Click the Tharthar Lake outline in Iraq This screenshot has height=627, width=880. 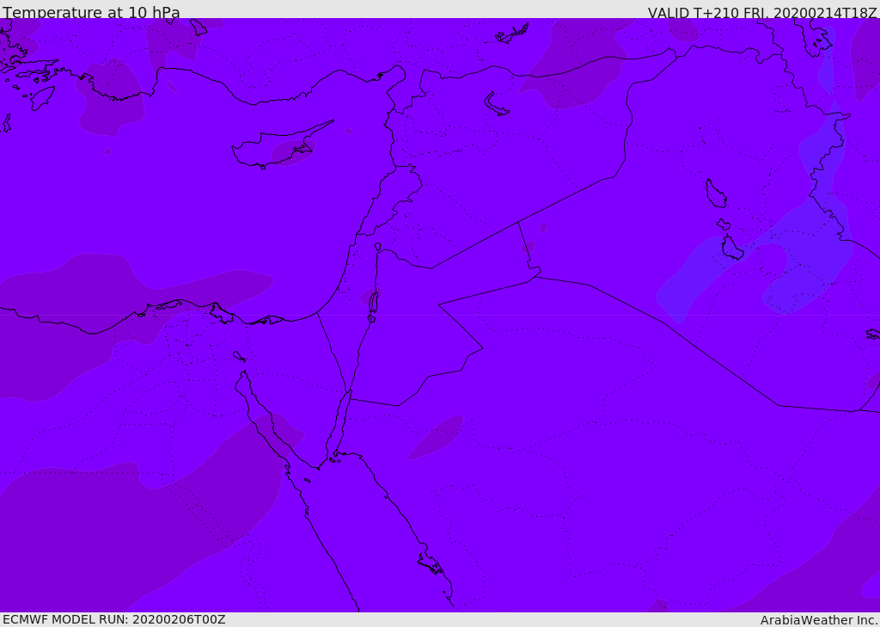[715, 194]
